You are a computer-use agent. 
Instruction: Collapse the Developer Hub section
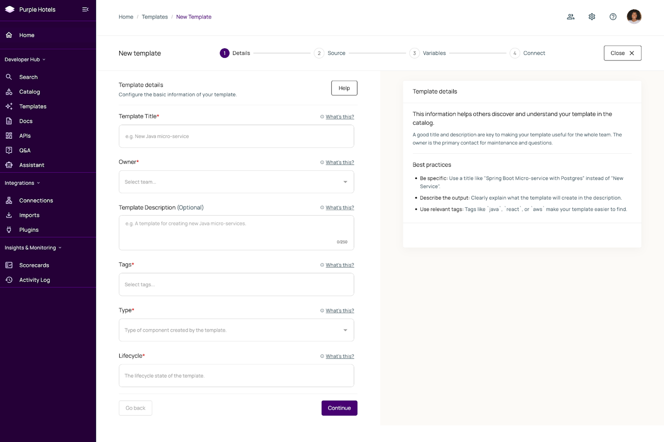pyautogui.click(x=25, y=59)
